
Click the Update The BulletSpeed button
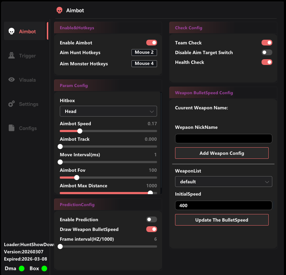pyautogui.click(x=222, y=220)
